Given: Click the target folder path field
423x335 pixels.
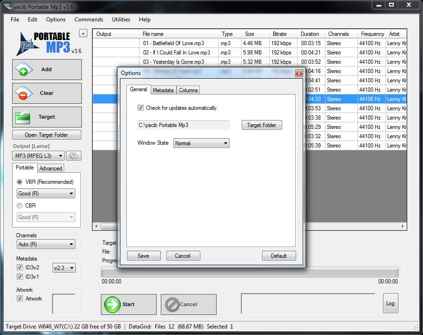Looking at the screenshot, I should pyautogui.click(x=184, y=125).
